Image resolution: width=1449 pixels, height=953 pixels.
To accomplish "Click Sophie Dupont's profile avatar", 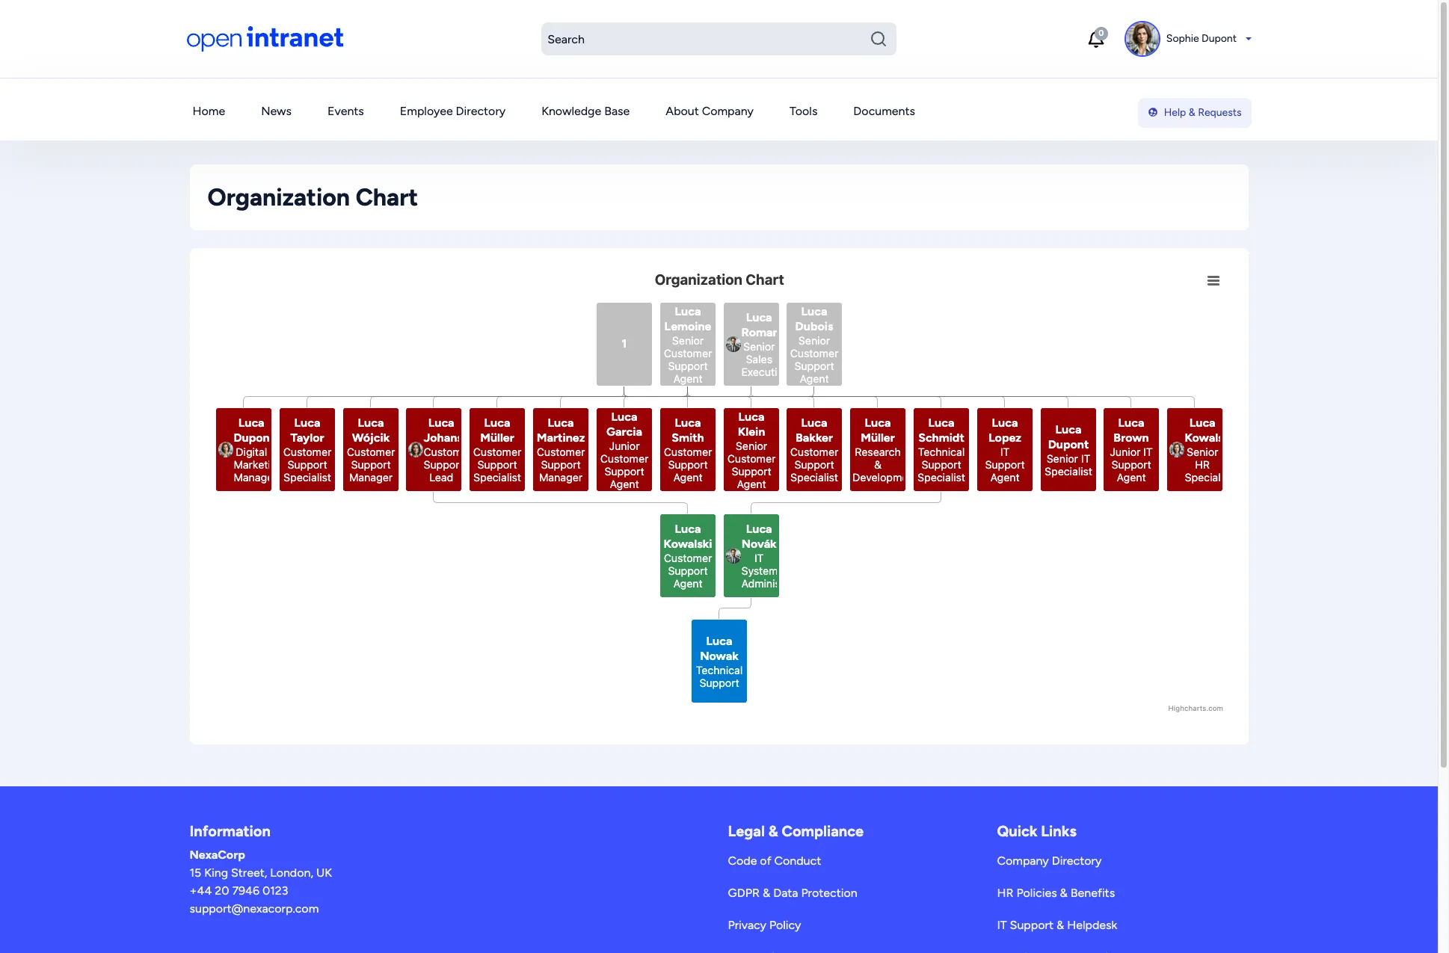I will [x=1142, y=39].
